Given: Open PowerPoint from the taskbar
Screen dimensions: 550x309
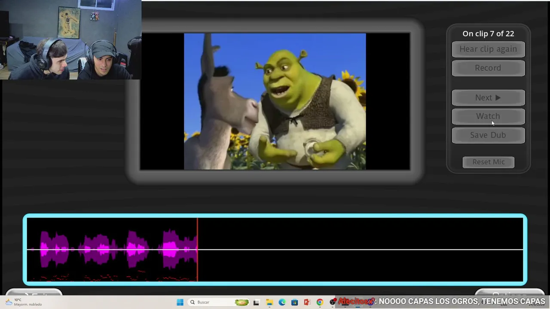Looking at the screenshot, I should click(307, 302).
